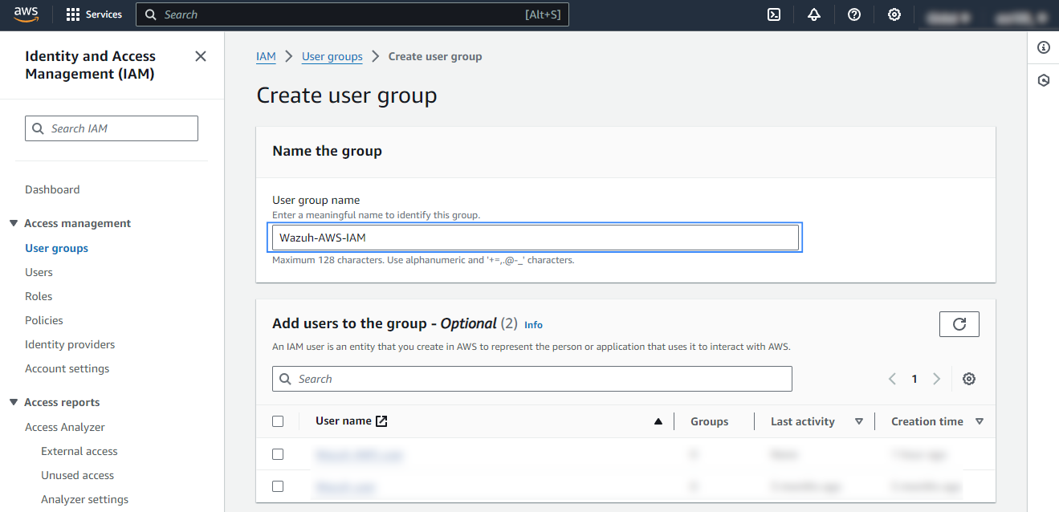Open the user table preferences gear
This screenshot has width=1059, height=512.
pos(969,378)
